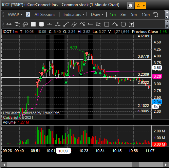This screenshot has width=169, height=168.
Task: Click the 2.00 M volume axis label
Action: coord(159,131)
